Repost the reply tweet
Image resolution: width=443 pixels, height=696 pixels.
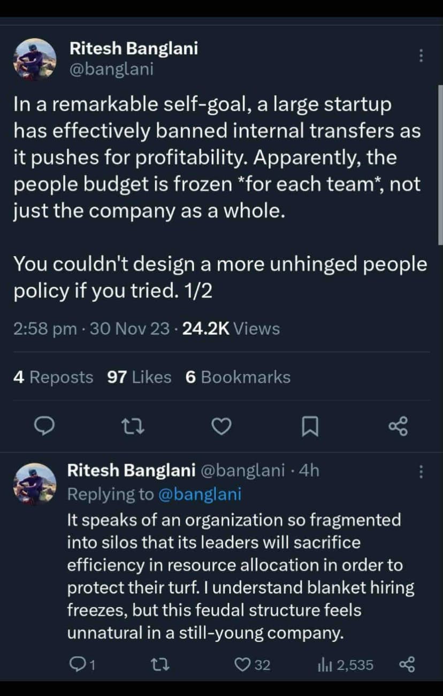[161, 665]
